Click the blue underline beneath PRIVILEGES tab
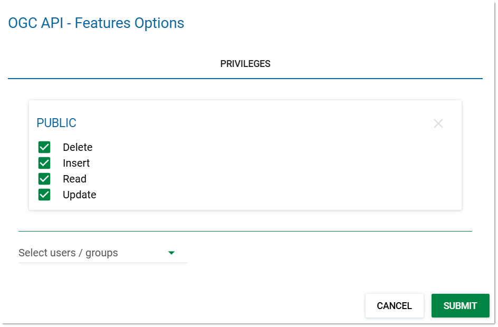Image resolution: width=498 pixels, height=327 pixels. point(245,79)
